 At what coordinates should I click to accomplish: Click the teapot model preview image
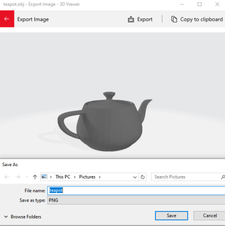point(105,121)
